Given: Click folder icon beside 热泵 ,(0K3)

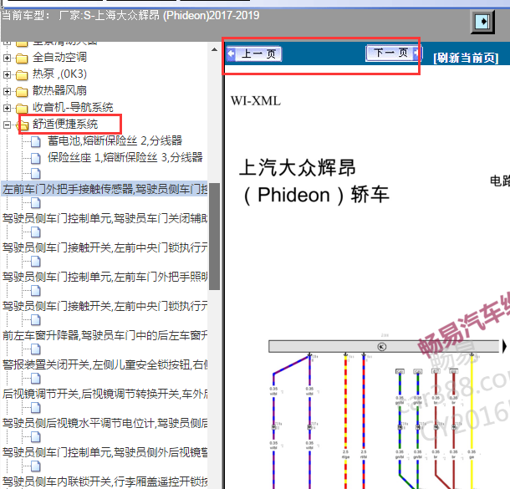Looking at the screenshot, I should tap(22, 74).
